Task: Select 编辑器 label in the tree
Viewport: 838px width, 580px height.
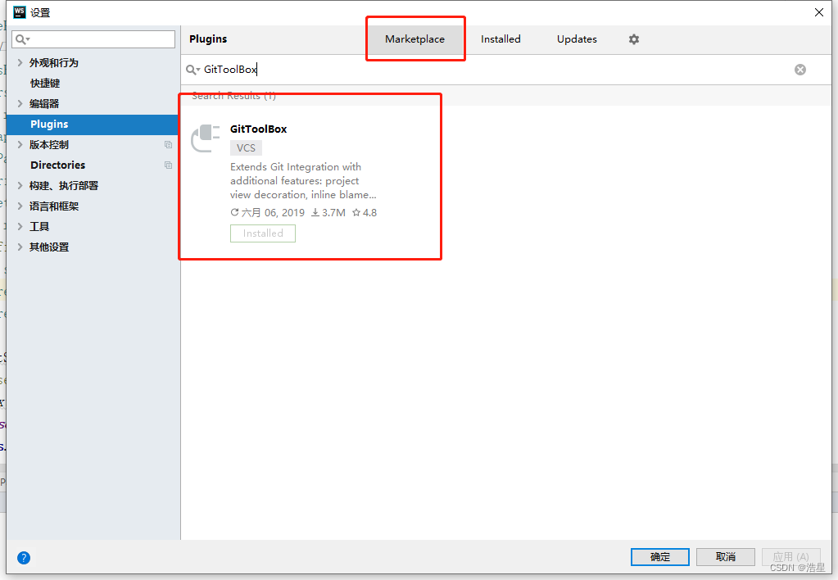Action: [43, 104]
